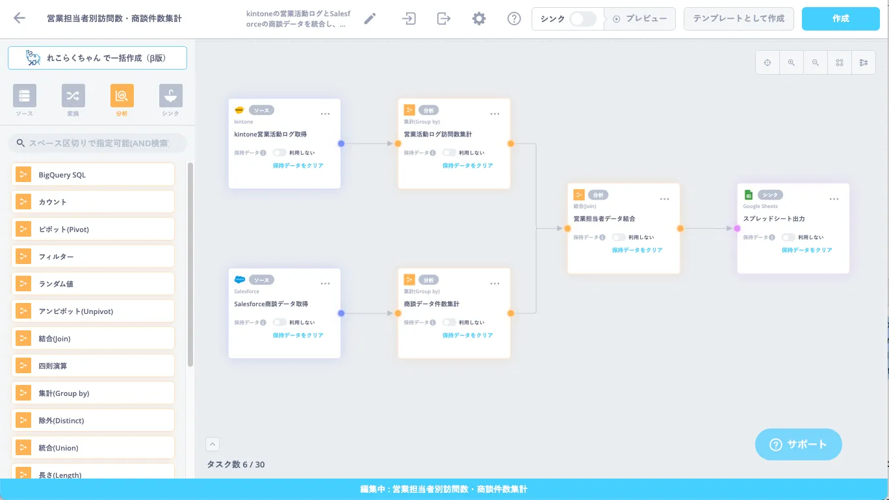
Task: Toggle the シンク switch in the header
Action: coord(582,19)
